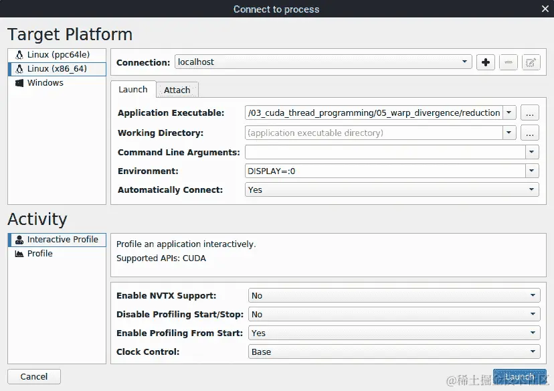554x391 pixels.
Task: Browse for the application executable
Action: tap(530, 113)
